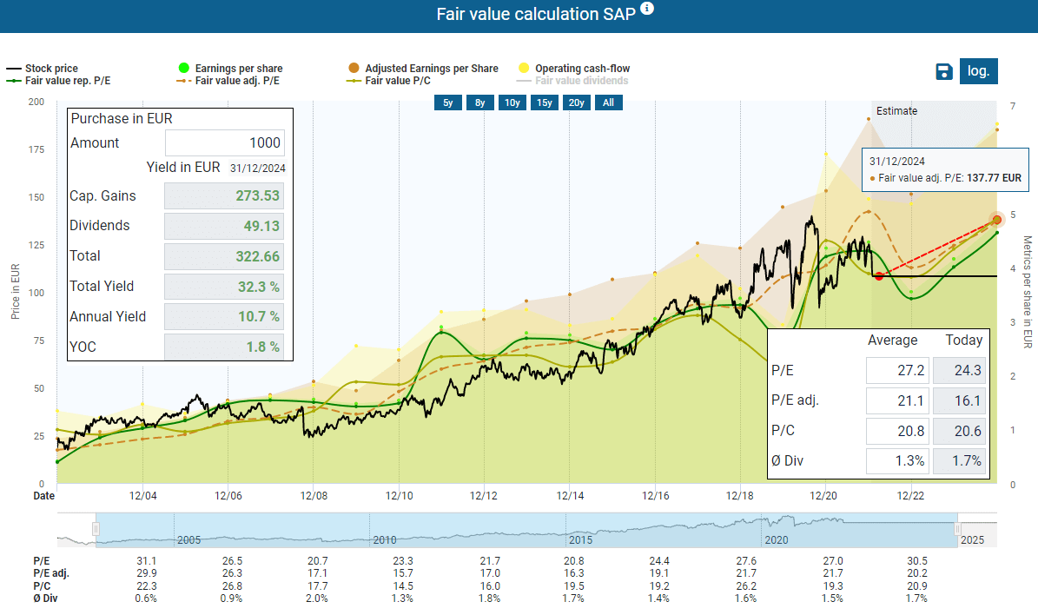This screenshot has height=615, width=1038.
Task: Click the Cap. Gains value 273.53
Action: pos(224,196)
